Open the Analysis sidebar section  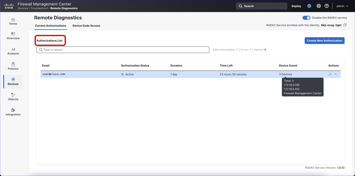click(13, 51)
